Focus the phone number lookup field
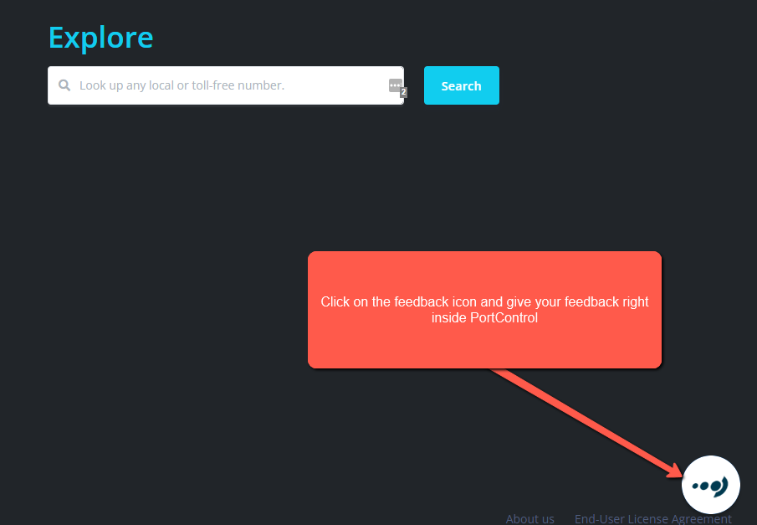This screenshot has height=525, width=757. point(226,85)
